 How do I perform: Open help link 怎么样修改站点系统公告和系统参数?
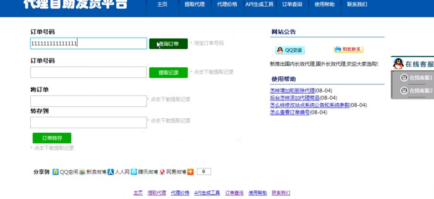coord(310,105)
